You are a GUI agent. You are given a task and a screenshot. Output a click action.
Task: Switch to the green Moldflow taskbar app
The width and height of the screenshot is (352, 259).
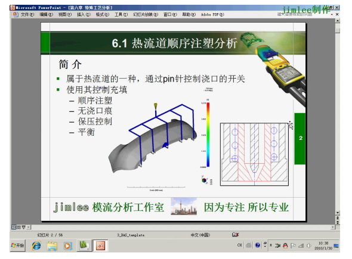[84, 245]
